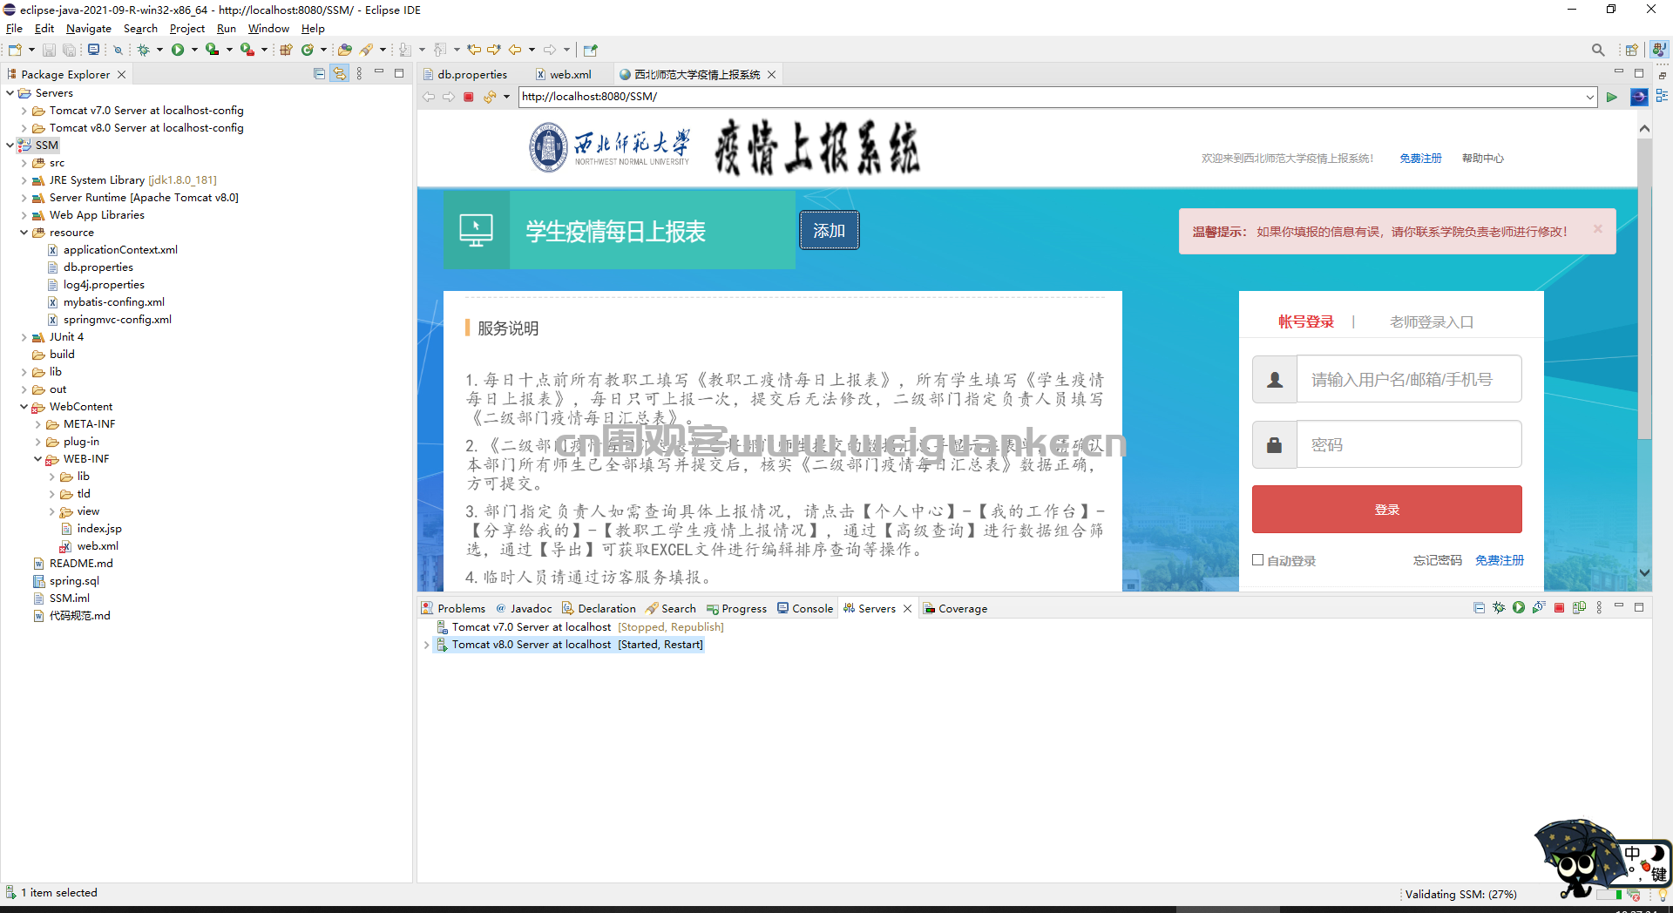
Task: Click the Validating SSM progress status
Action: pos(1460,895)
